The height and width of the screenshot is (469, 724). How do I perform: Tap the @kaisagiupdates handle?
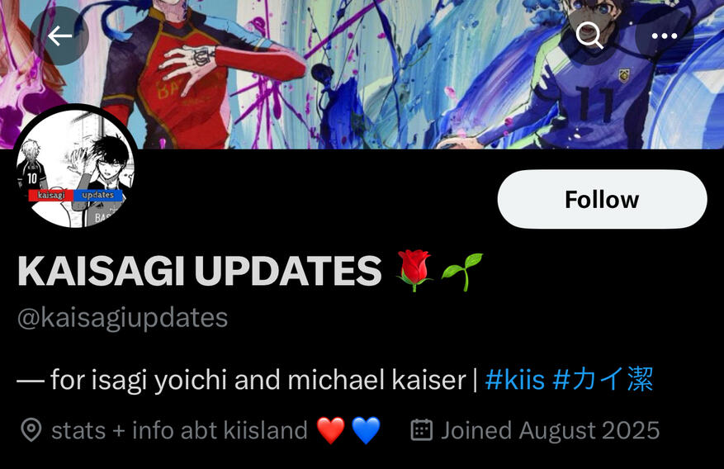point(122,318)
